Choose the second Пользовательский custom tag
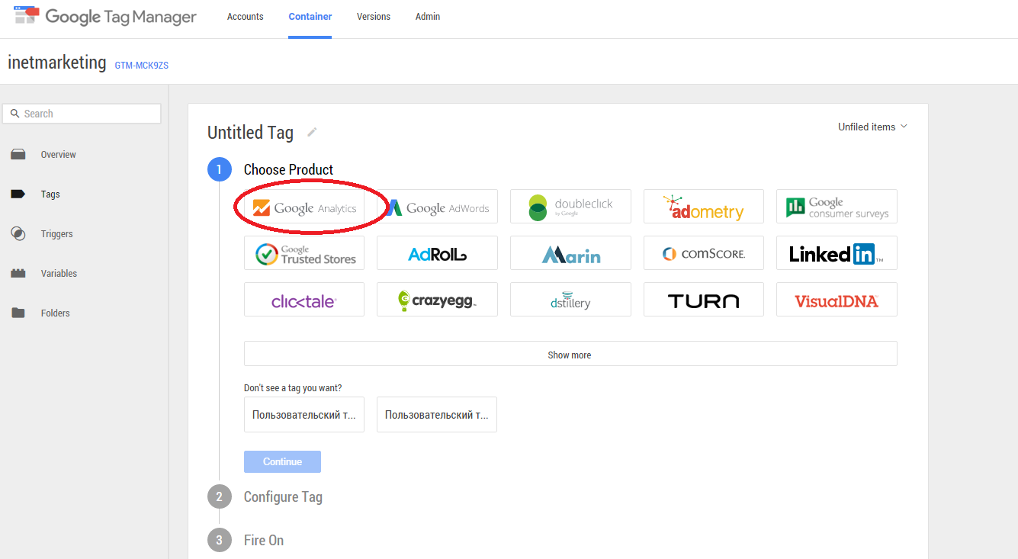This screenshot has height=559, width=1018. coord(437,415)
